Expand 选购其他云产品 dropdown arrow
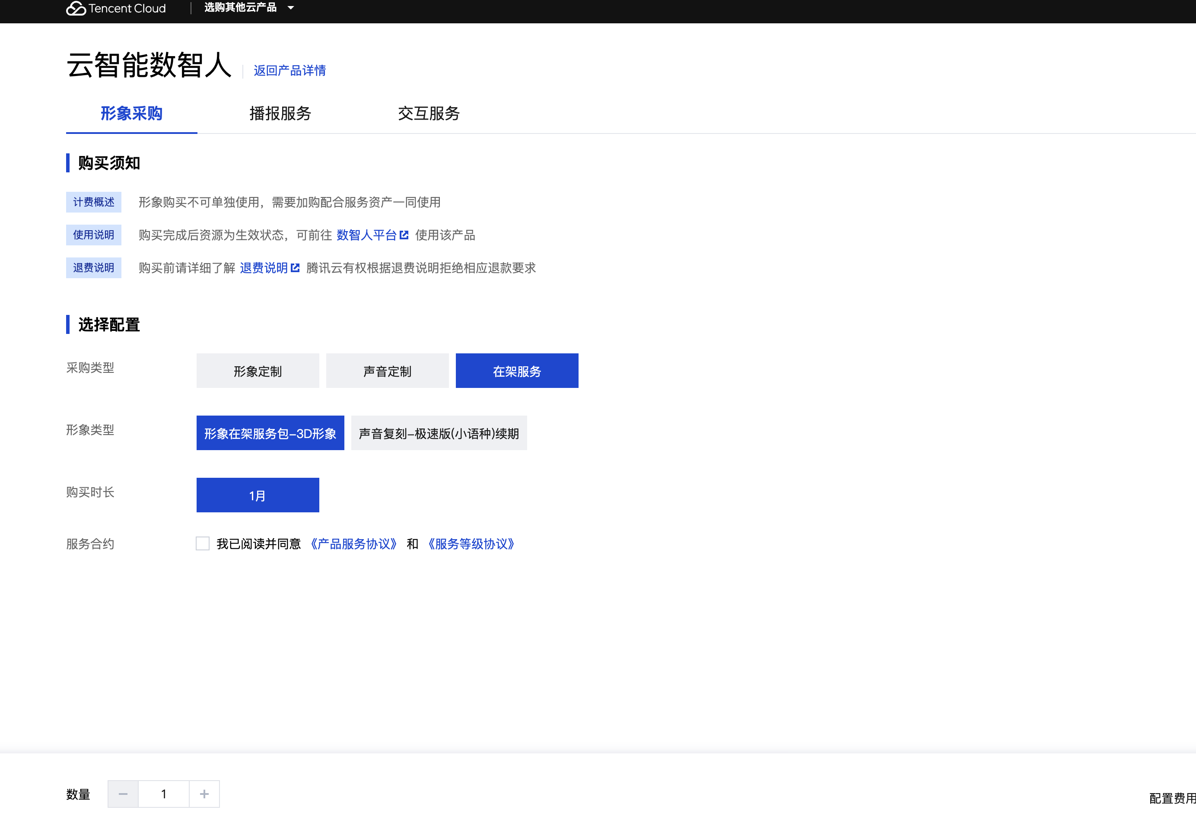This screenshot has height=813, width=1196. [291, 8]
